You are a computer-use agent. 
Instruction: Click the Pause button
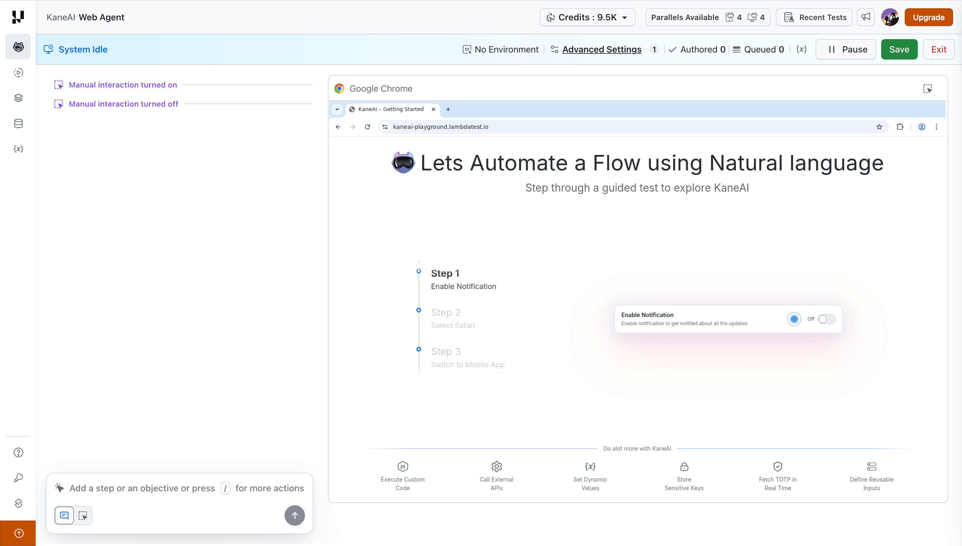[x=845, y=49]
